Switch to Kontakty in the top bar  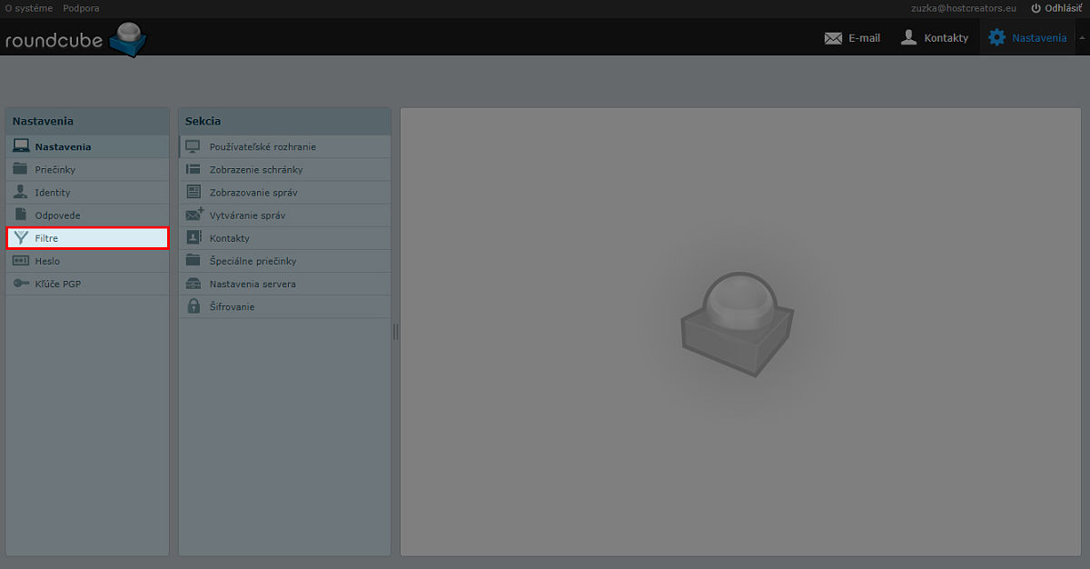(x=934, y=38)
